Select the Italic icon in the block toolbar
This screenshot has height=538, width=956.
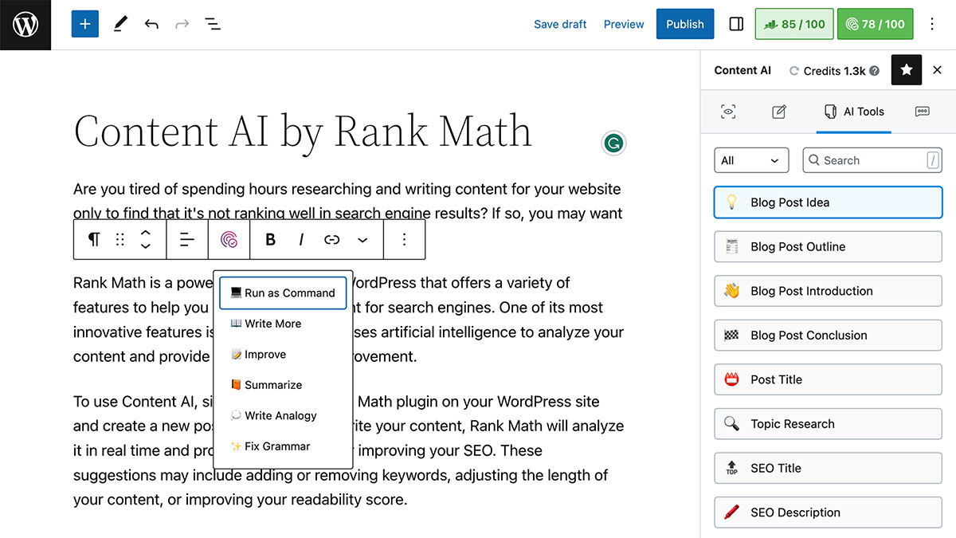300,239
